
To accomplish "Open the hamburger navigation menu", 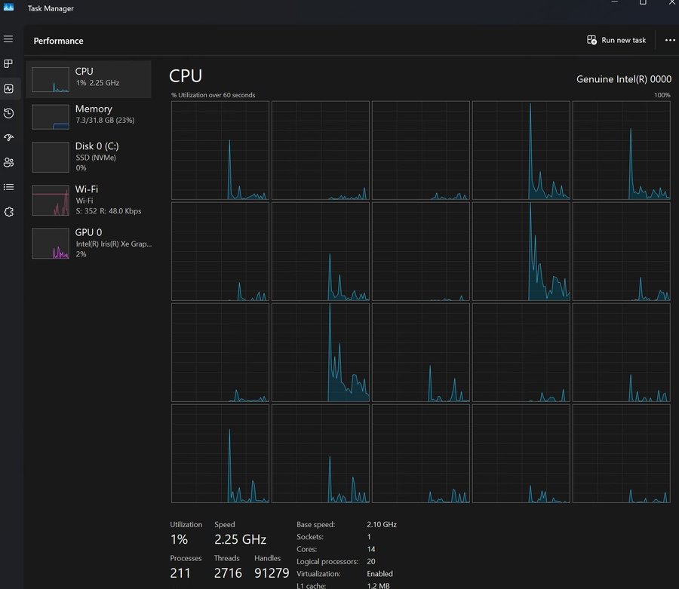I will 8,39.
